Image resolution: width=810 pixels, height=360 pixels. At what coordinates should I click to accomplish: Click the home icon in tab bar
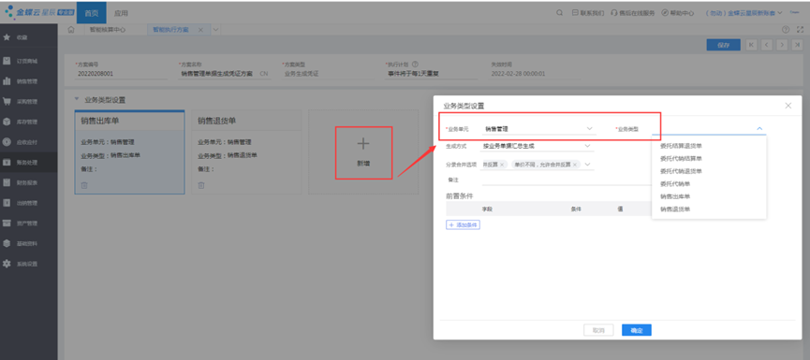[72, 30]
